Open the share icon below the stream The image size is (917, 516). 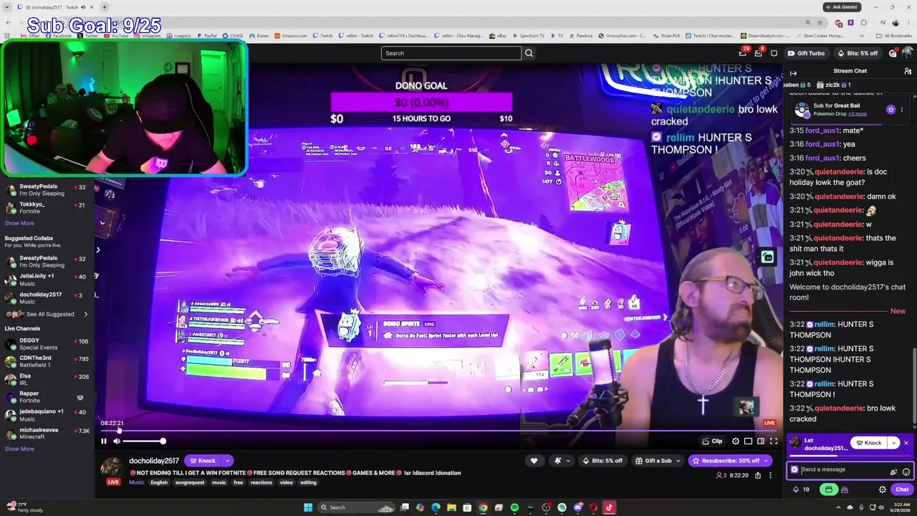point(758,475)
